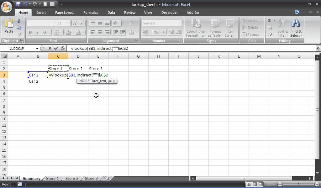Click the zoom slider in status bar
This screenshot has width=321, height=188.
(298, 184)
